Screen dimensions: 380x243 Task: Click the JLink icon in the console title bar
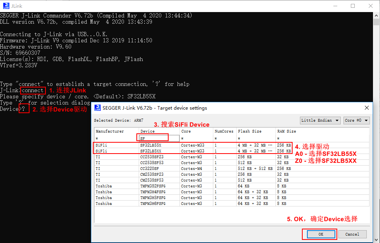[6, 6]
